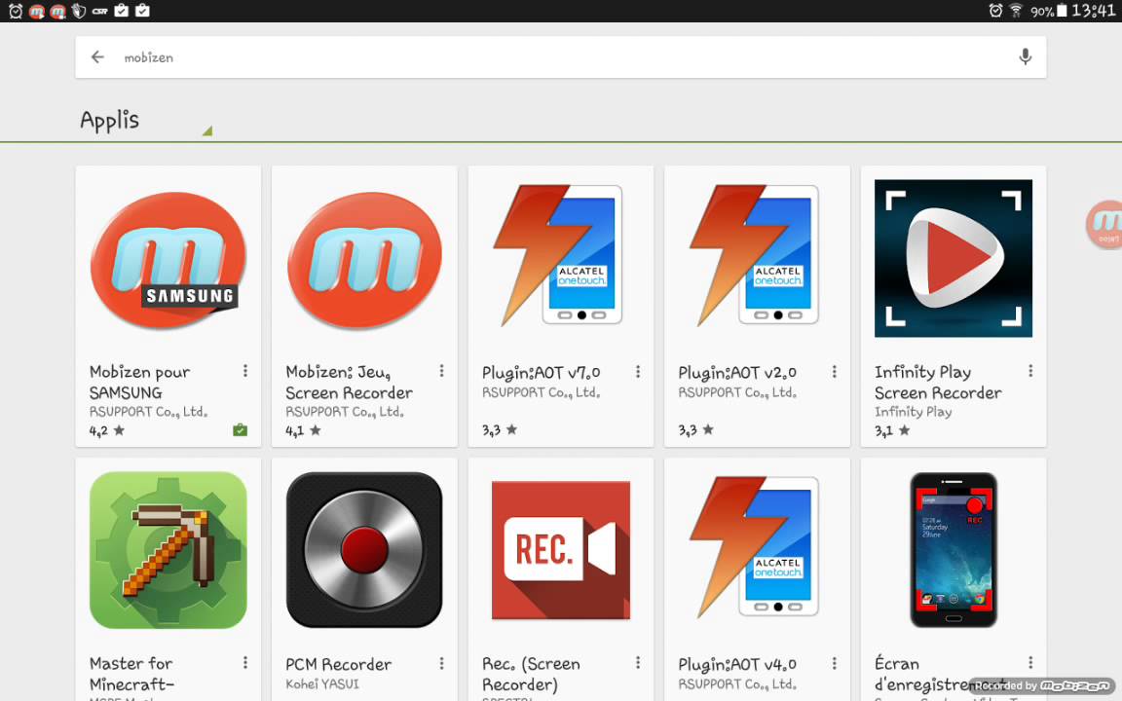Click the Rec. (Screen Recorder) title

click(531, 674)
